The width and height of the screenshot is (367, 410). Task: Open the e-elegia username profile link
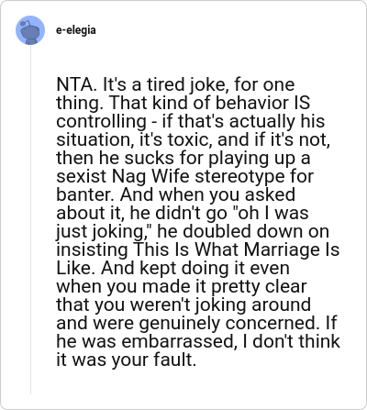coord(76,30)
